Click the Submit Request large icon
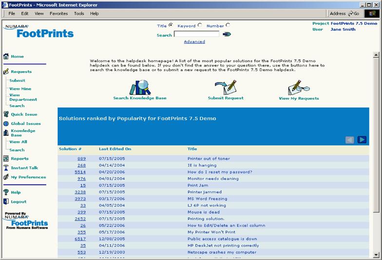Image resolution: width=382 pixels, height=260 pixels. [x=226, y=88]
